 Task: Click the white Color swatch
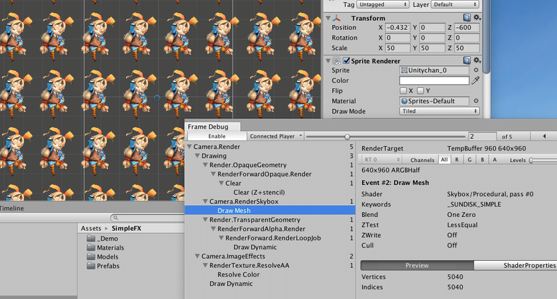[x=434, y=81]
